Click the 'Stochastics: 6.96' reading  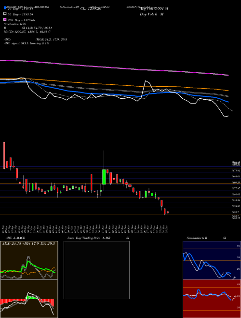[x=15, y=24]
